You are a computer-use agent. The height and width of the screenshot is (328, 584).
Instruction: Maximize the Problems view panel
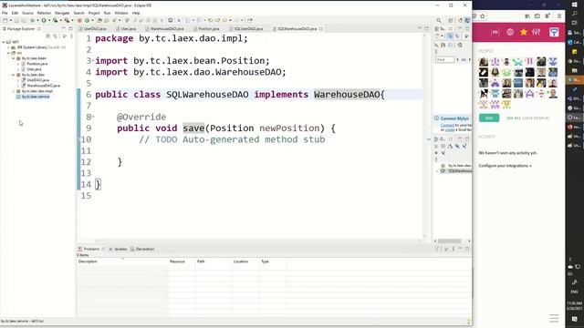[x=467, y=249]
